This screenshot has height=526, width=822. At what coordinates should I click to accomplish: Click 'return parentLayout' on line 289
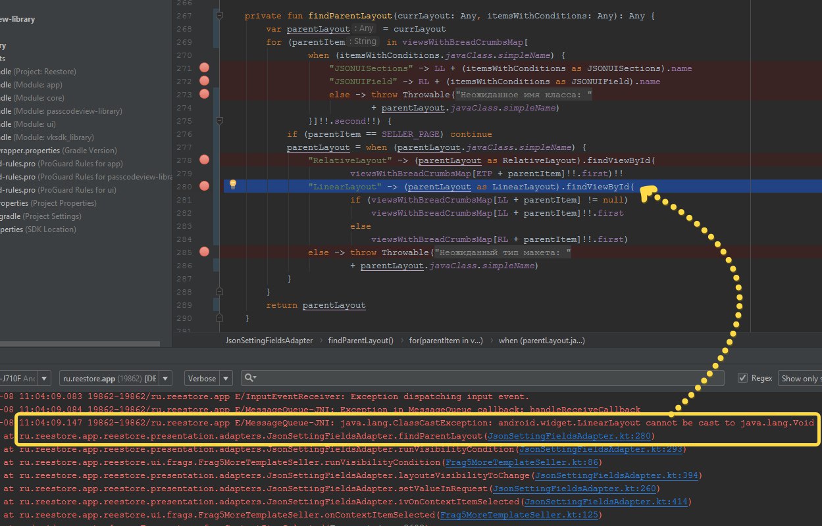(315, 305)
